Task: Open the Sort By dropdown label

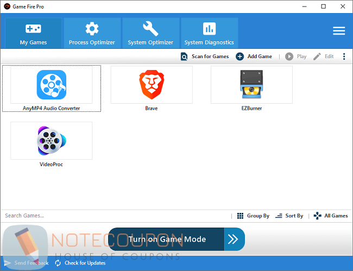Action: click(294, 216)
